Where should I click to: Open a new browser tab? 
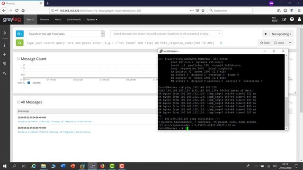coord(47,3)
